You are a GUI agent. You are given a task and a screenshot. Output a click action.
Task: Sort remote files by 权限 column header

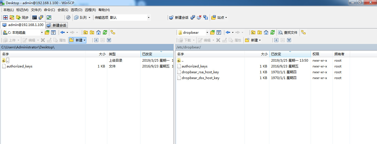point(316,54)
